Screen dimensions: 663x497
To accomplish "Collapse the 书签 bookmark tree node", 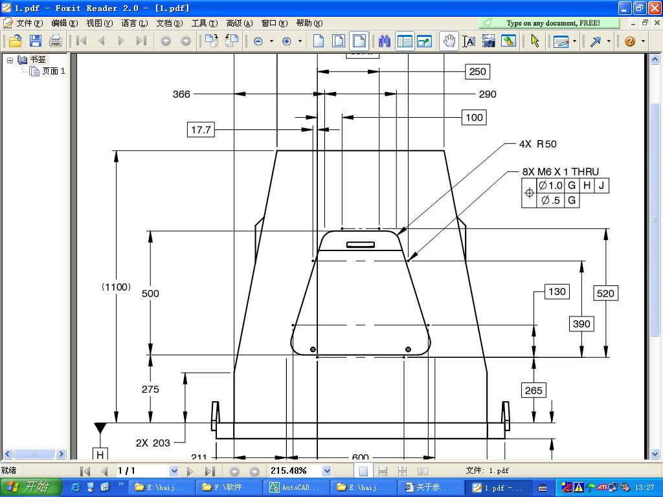I will 10,60.
